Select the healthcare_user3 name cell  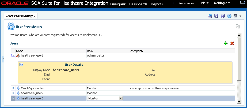[51, 98]
